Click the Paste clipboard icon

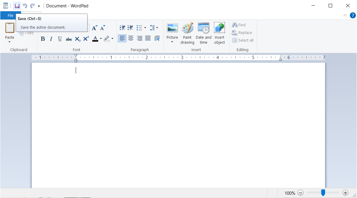(x=10, y=28)
